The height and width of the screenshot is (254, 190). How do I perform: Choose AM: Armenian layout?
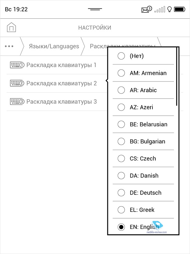pos(143,73)
